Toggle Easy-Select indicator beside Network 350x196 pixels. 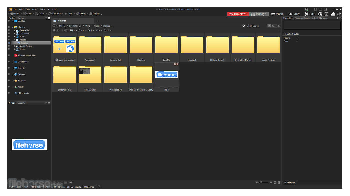click(9, 74)
